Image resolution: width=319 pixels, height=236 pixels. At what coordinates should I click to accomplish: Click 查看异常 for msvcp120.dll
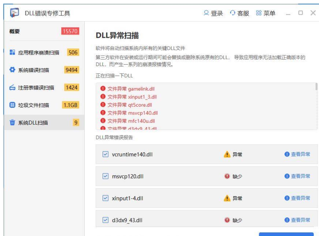point(297,176)
